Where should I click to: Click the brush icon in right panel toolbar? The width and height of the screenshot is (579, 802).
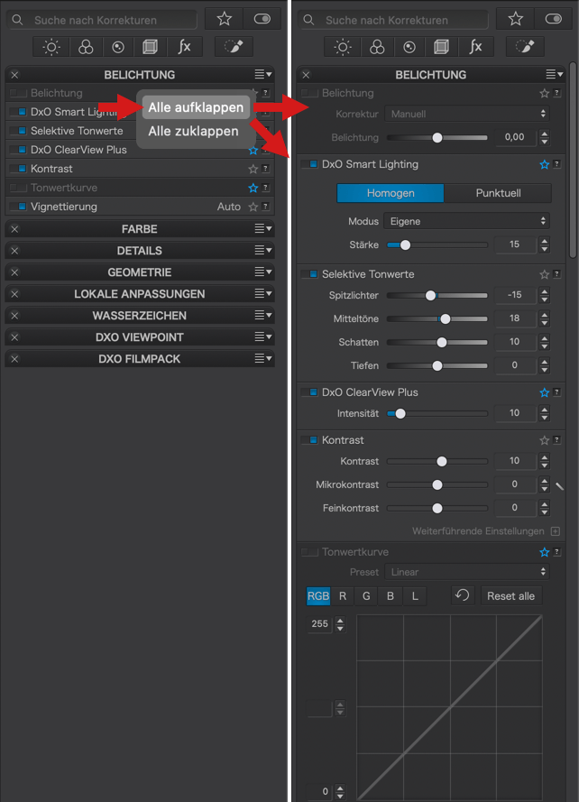point(525,47)
